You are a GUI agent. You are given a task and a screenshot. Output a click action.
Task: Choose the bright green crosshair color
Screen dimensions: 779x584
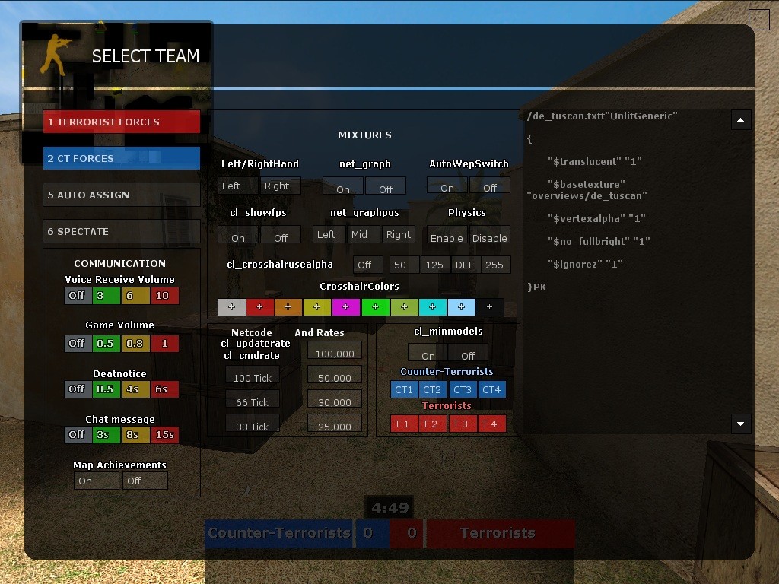(375, 307)
